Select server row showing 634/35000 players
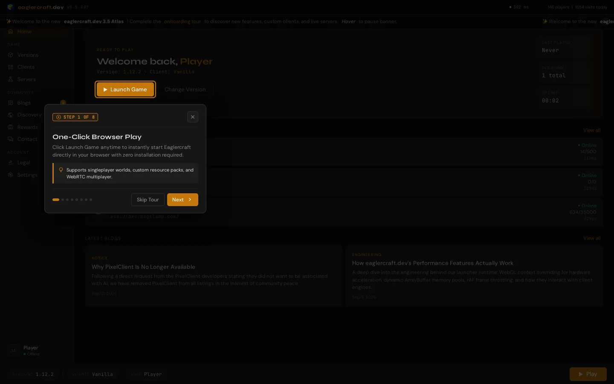 [x=344, y=212]
